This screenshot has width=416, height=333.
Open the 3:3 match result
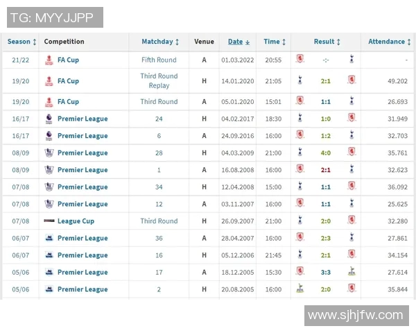pyautogui.click(x=326, y=272)
